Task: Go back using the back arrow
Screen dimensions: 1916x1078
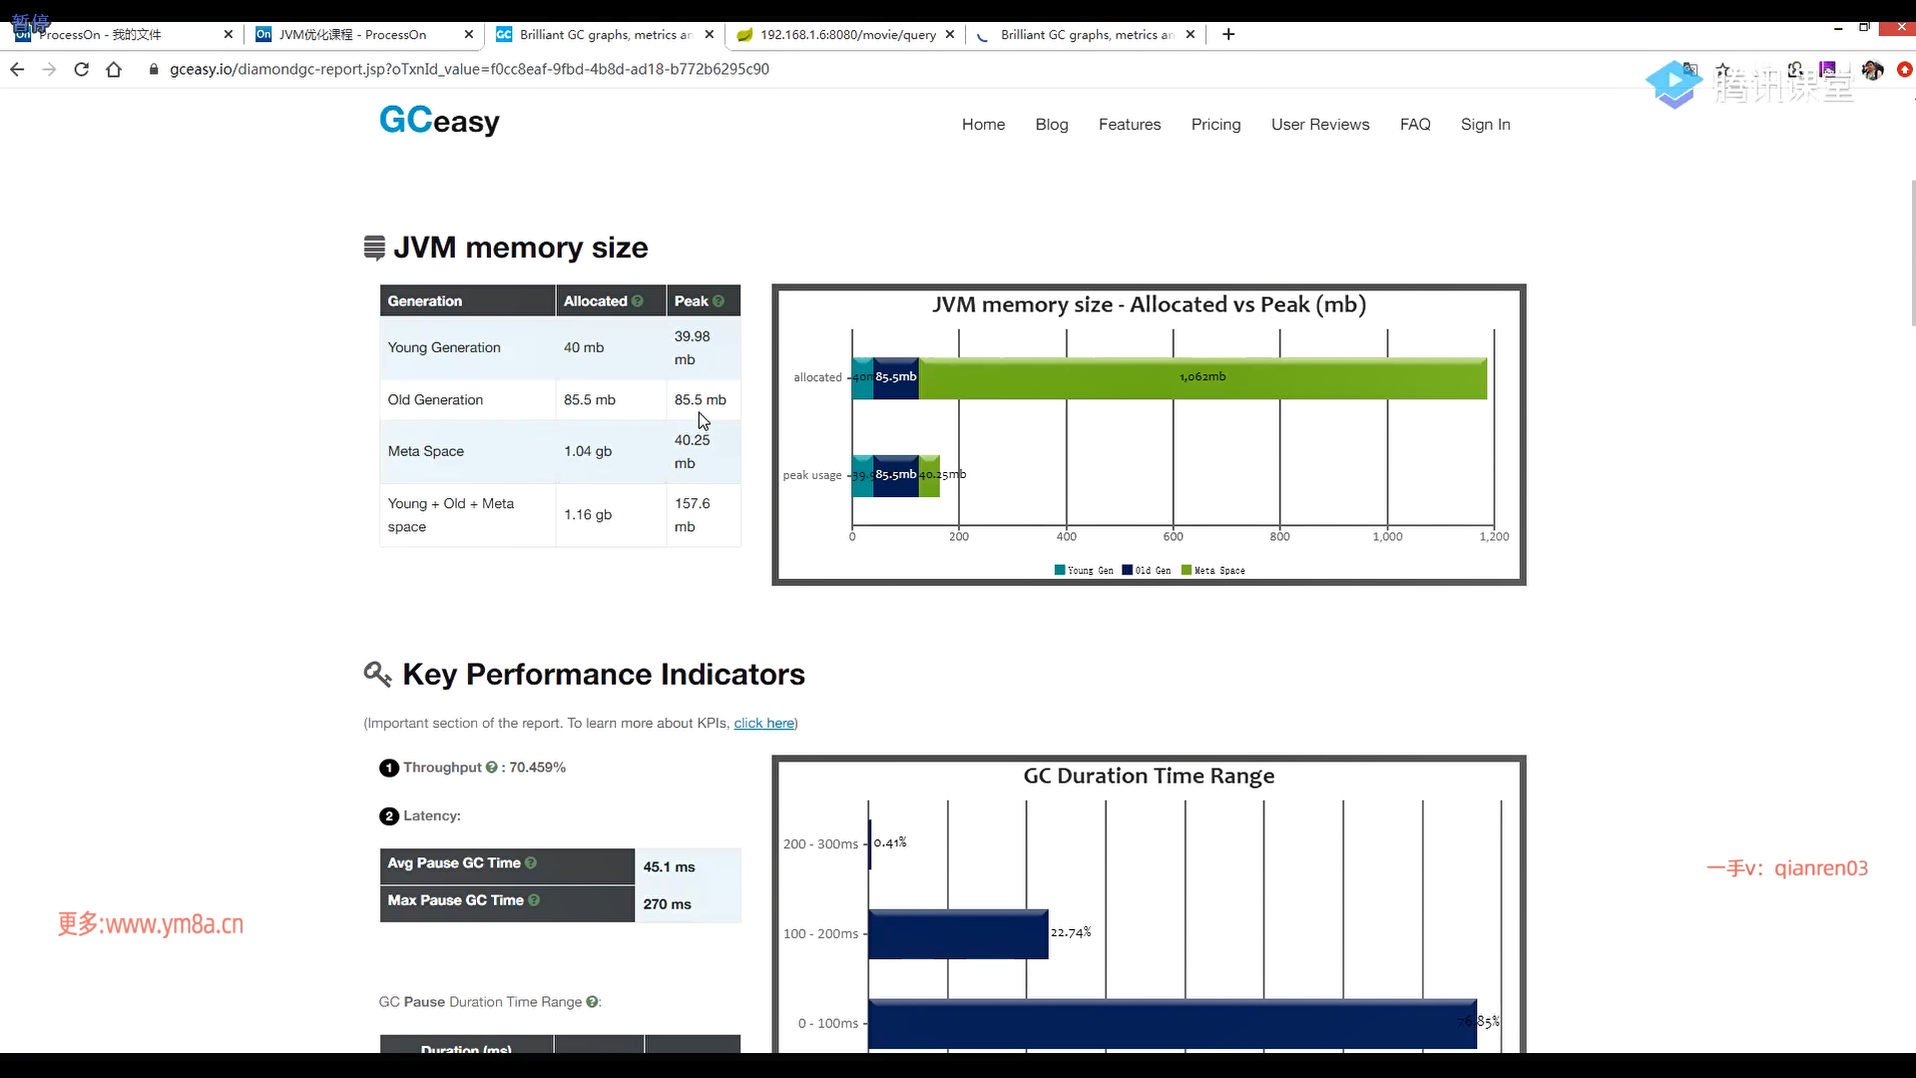Action: pos(17,69)
